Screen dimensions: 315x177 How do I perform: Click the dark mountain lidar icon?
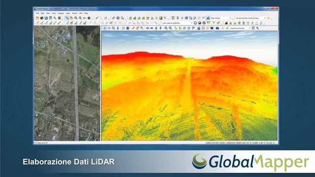[226, 23]
